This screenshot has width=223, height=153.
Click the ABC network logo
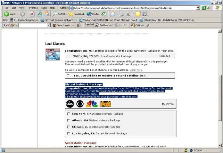70,104
